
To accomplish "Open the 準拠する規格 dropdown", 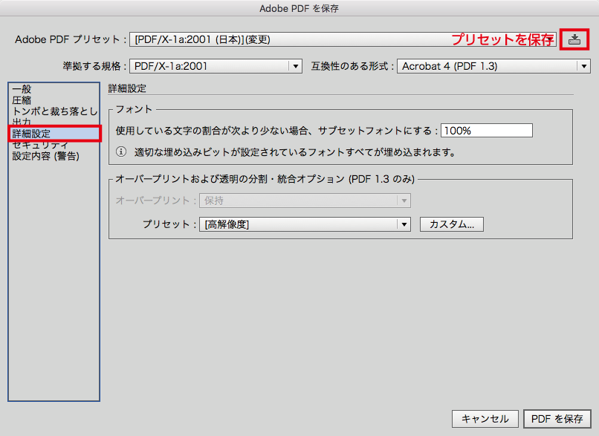I will pyautogui.click(x=216, y=66).
